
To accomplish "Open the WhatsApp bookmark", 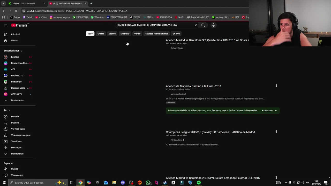I will coord(97,17).
